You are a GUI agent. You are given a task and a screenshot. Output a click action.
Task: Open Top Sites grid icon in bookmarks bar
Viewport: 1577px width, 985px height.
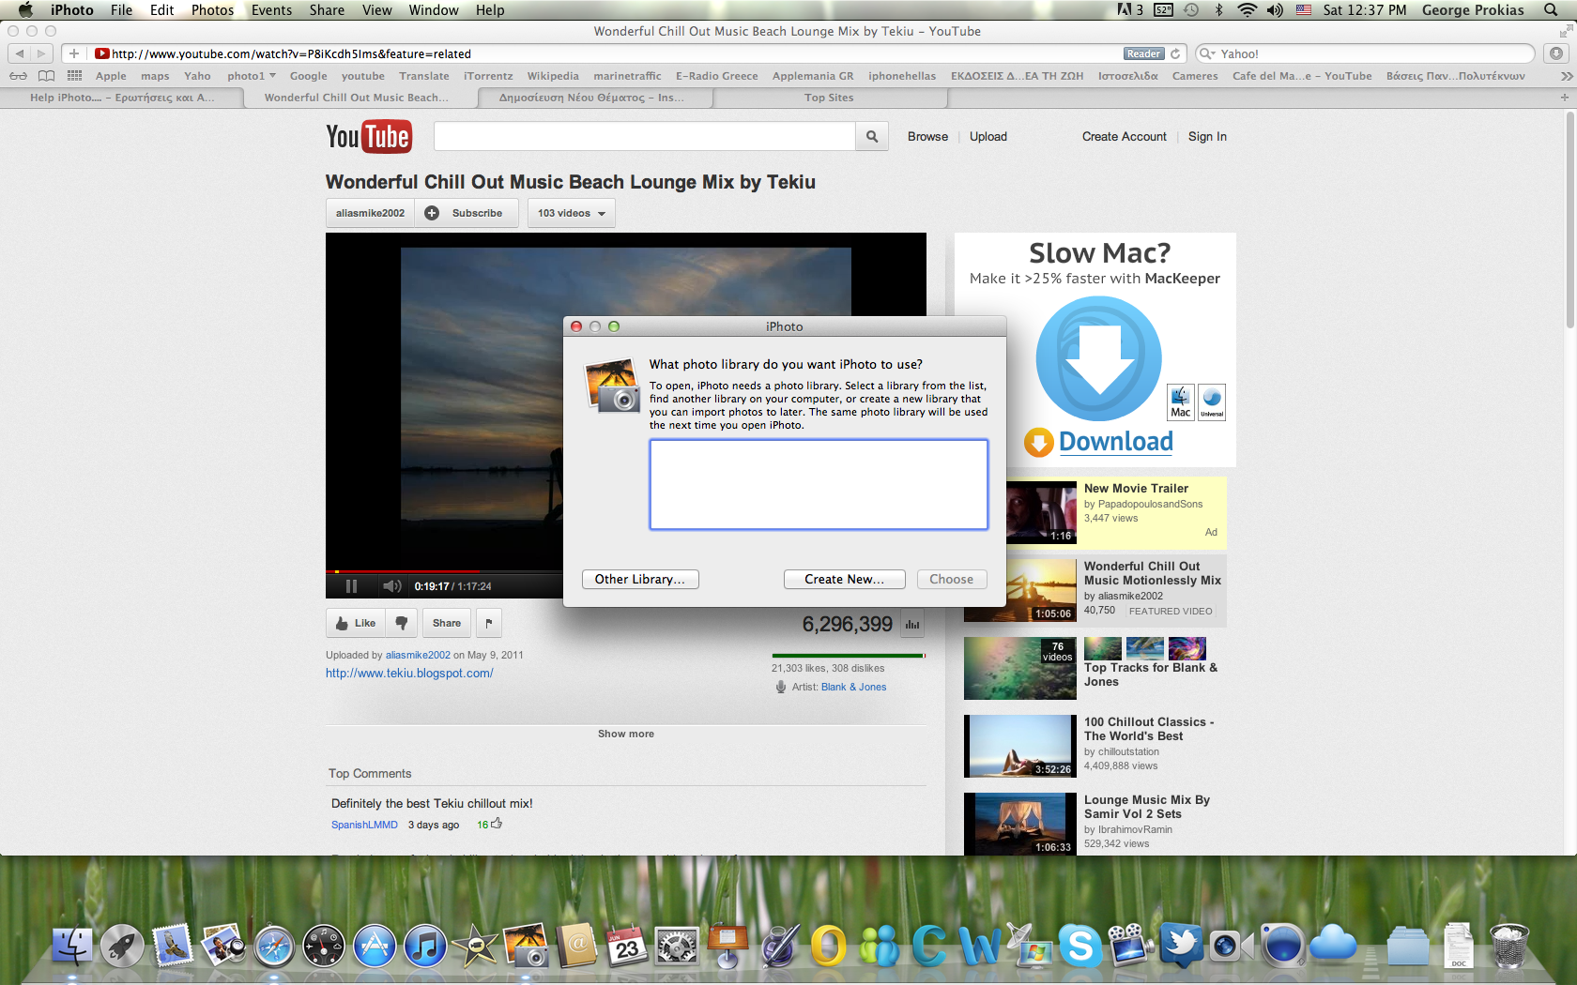coord(75,76)
